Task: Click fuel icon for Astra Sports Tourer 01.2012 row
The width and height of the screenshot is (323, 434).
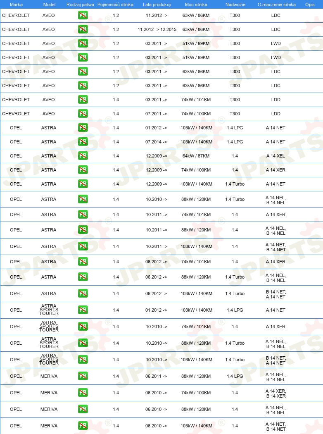Action: click(83, 310)
